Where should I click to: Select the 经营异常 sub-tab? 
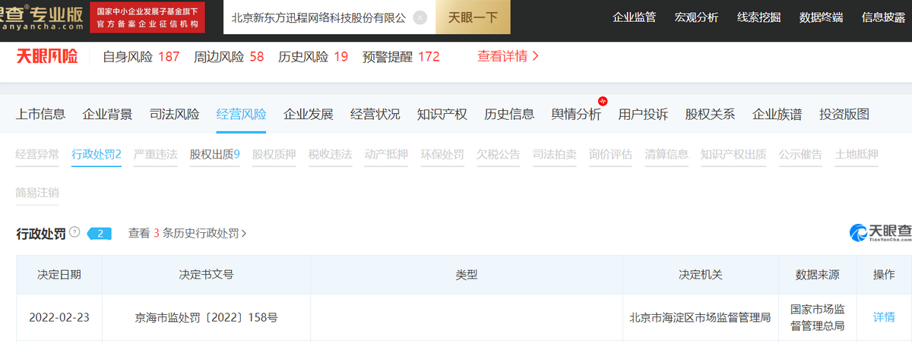[x=37, y=154]
